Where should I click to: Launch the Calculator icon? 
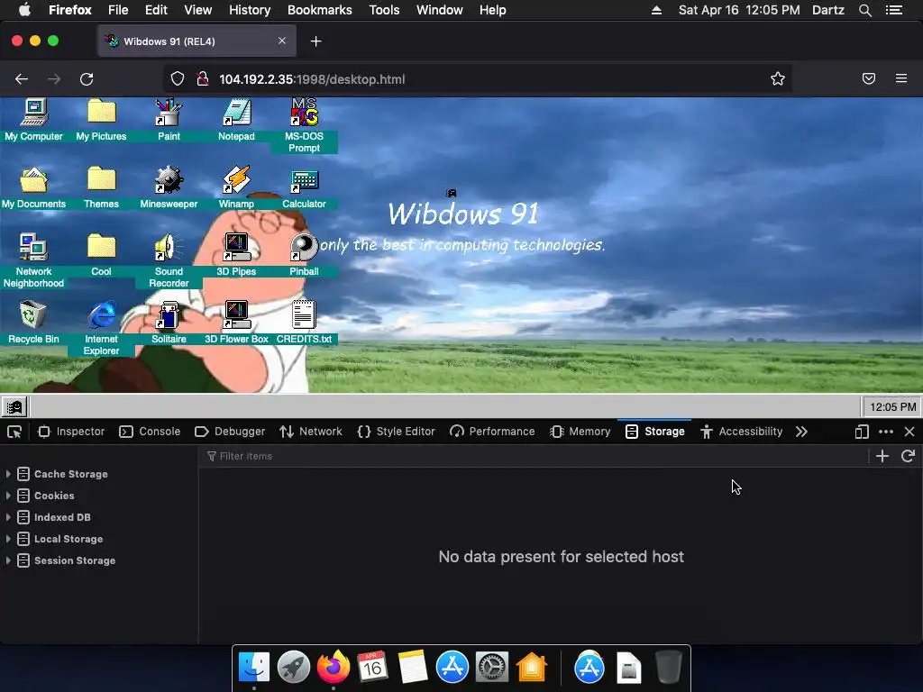coord(305,187)
